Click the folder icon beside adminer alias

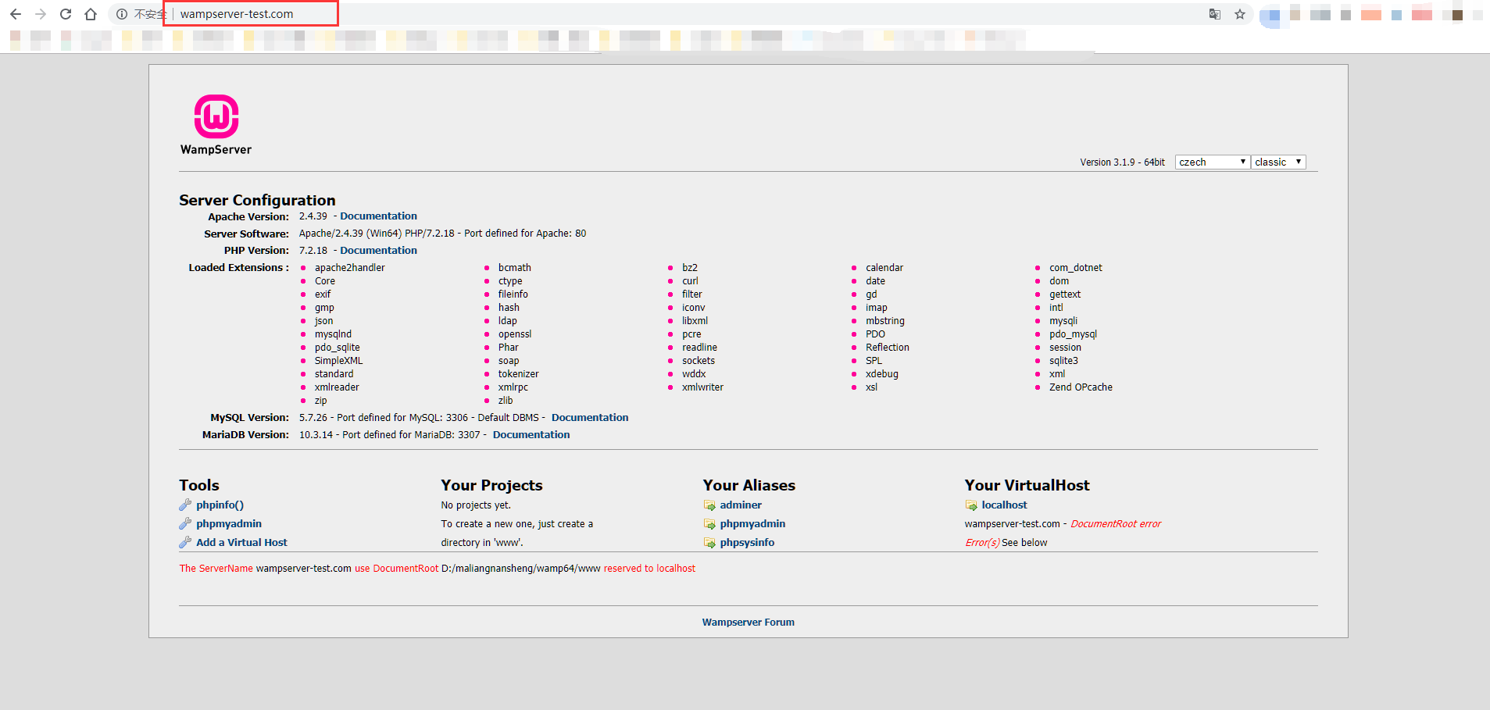click(709, 505)
